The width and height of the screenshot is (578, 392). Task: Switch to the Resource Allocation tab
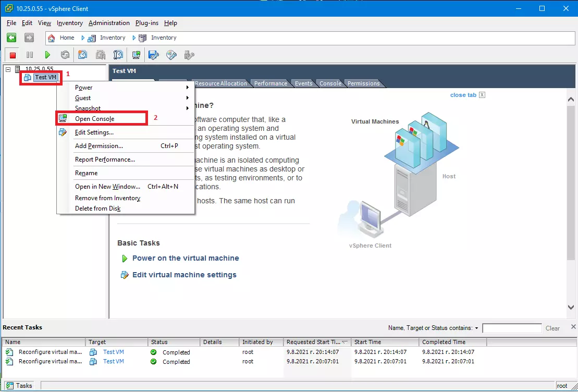pos(221,83)
